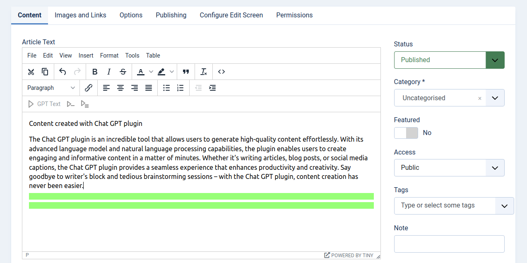The image size is (527, 263).
Task: Show the Permissions tab
Action: [x=294, y=15]
